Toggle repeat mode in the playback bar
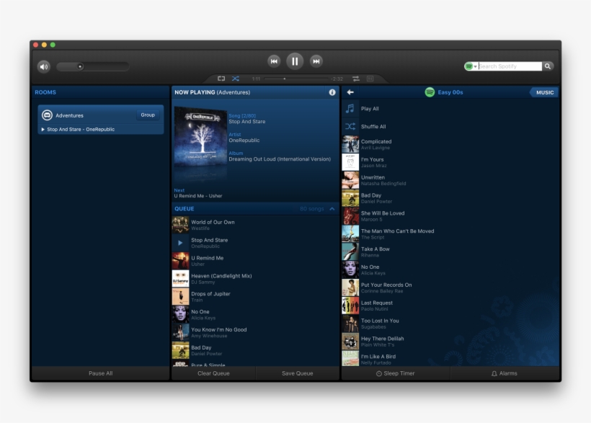 coord(221,77)
